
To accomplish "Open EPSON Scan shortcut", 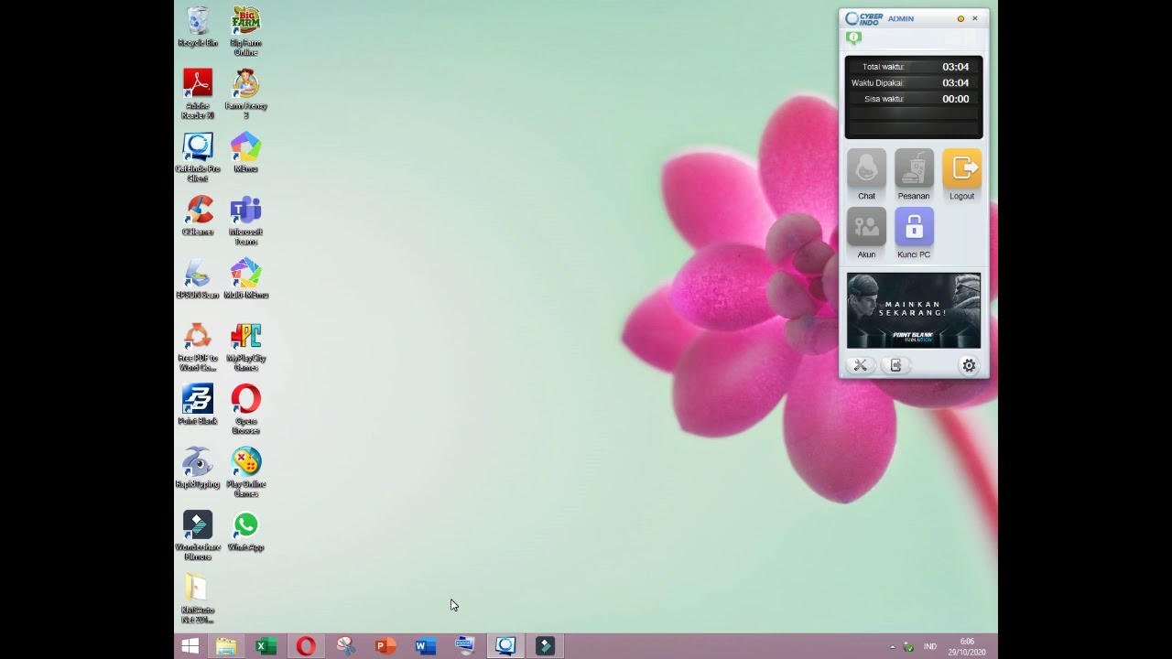I will 198,279.
